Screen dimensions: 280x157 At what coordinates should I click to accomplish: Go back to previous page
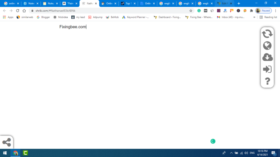coord(4,11)
